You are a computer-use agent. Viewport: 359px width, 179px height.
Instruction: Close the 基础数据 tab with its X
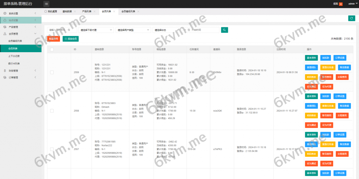[x=75, y=11]
